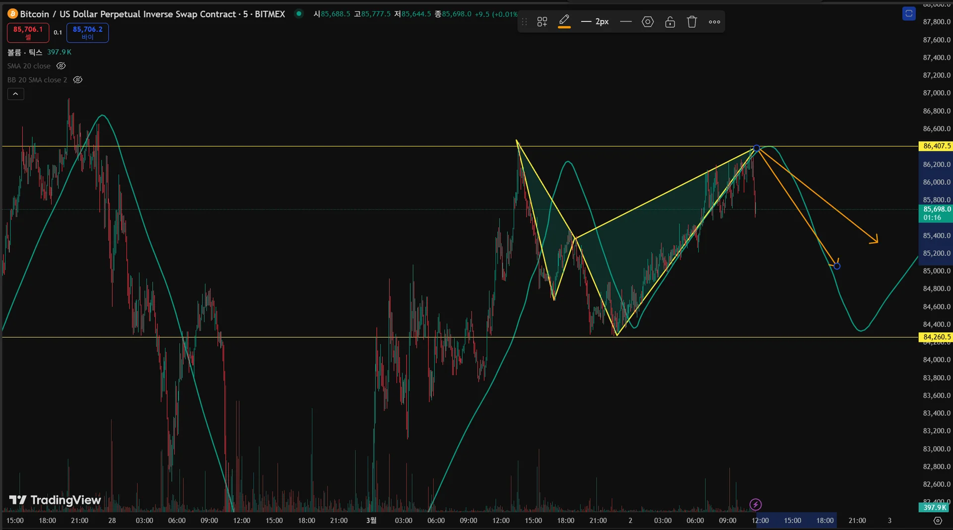Click the current price label 85,698.0
The height and width of the screenshot is (530, 953).
coord(936,213)
